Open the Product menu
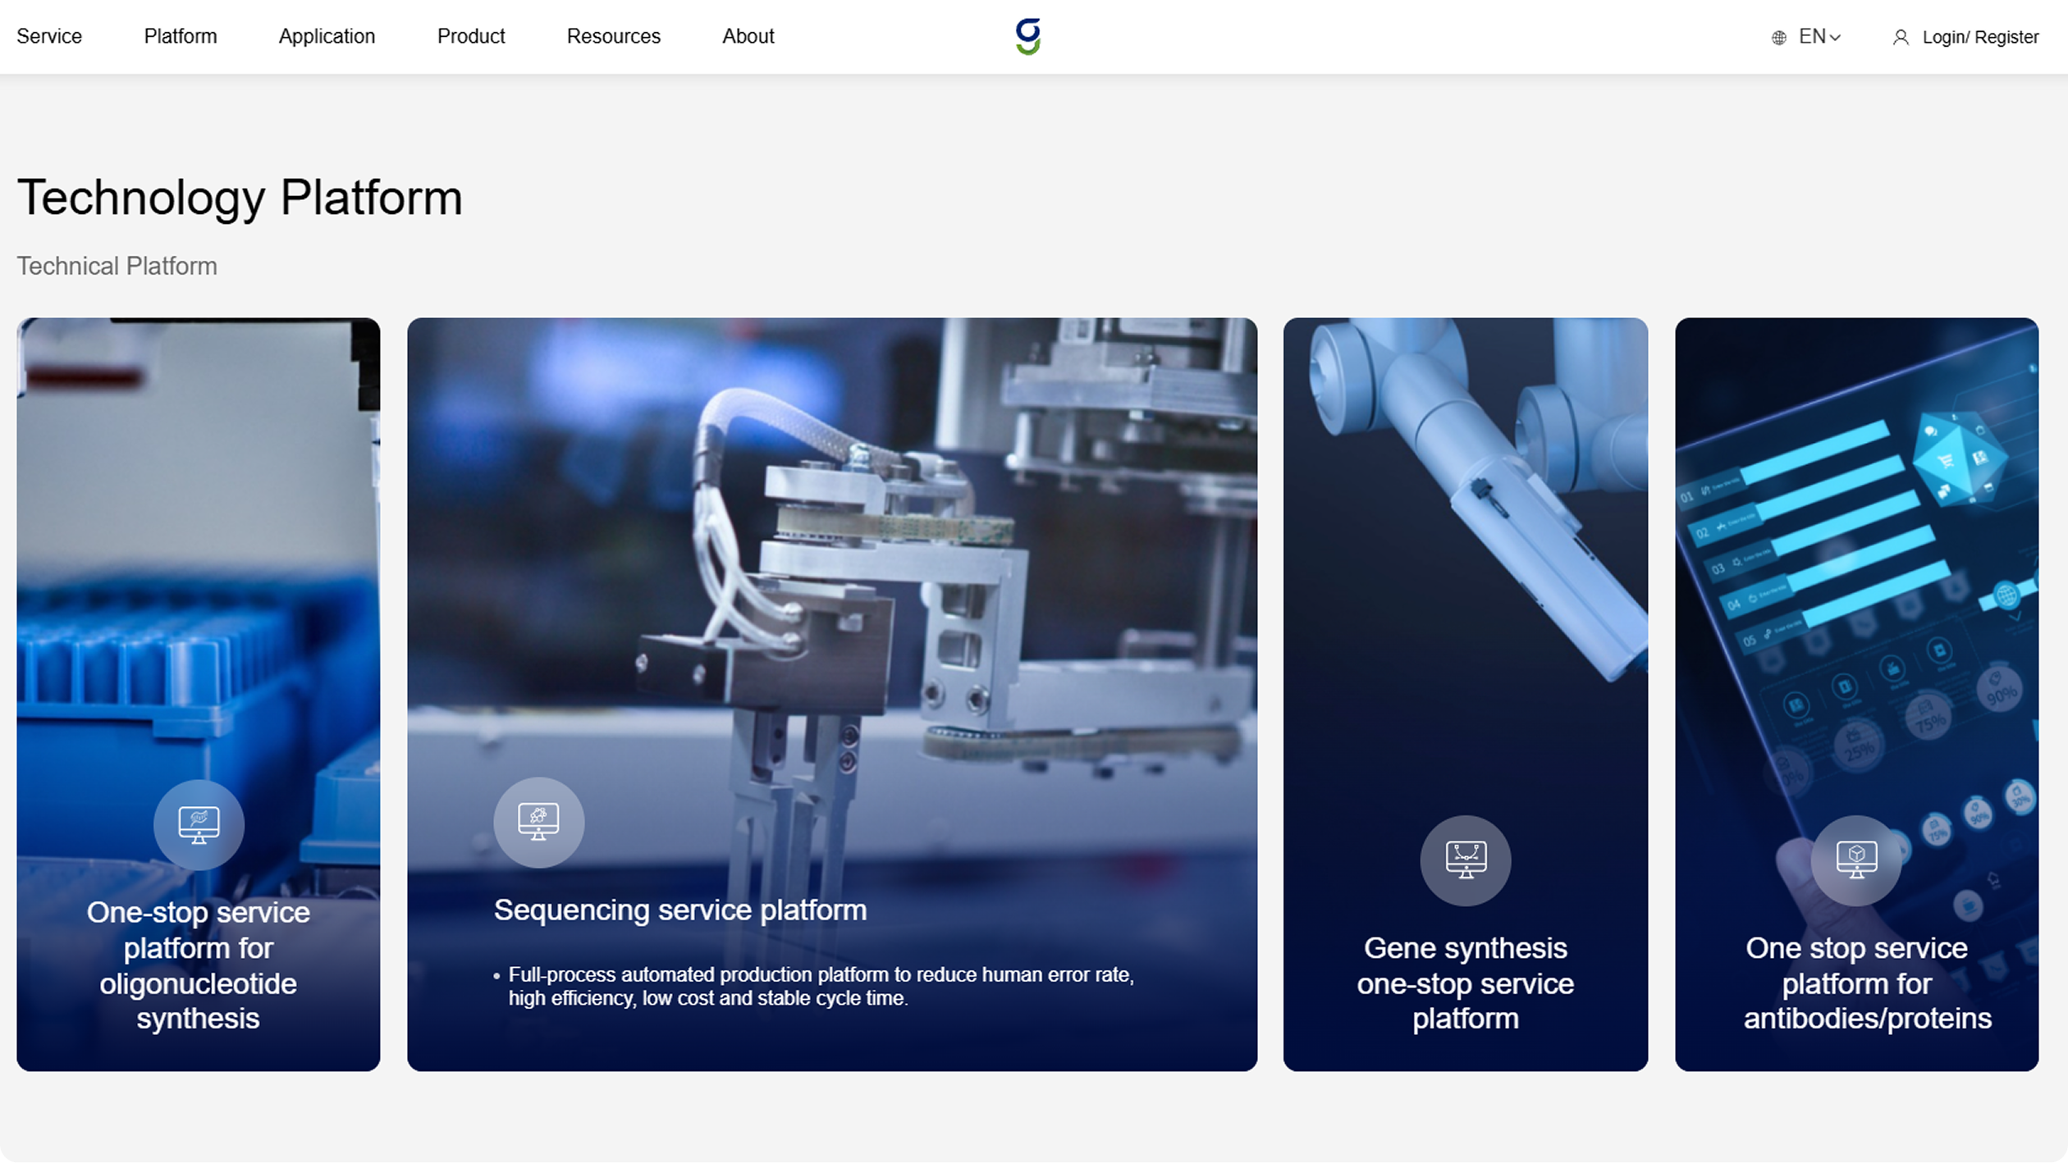 click(x=471, y=37)
